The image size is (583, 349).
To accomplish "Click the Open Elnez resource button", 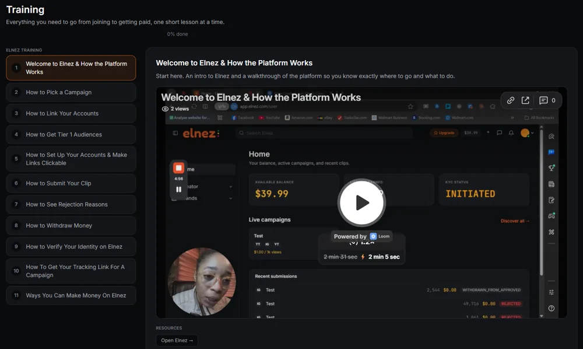I will [177, 340].
